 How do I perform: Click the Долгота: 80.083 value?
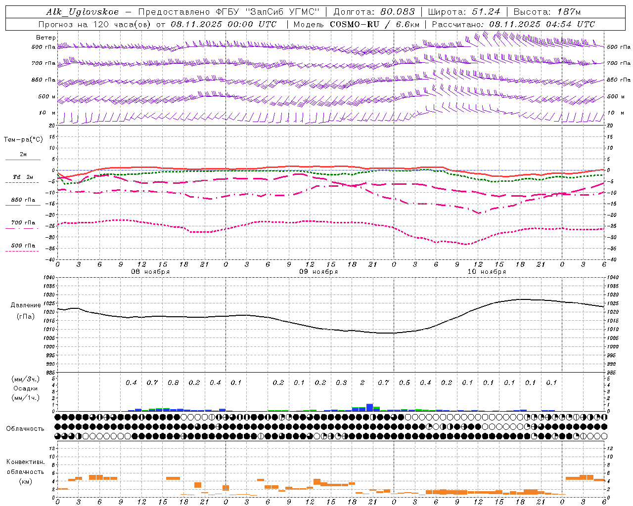(x=374, y=12)
